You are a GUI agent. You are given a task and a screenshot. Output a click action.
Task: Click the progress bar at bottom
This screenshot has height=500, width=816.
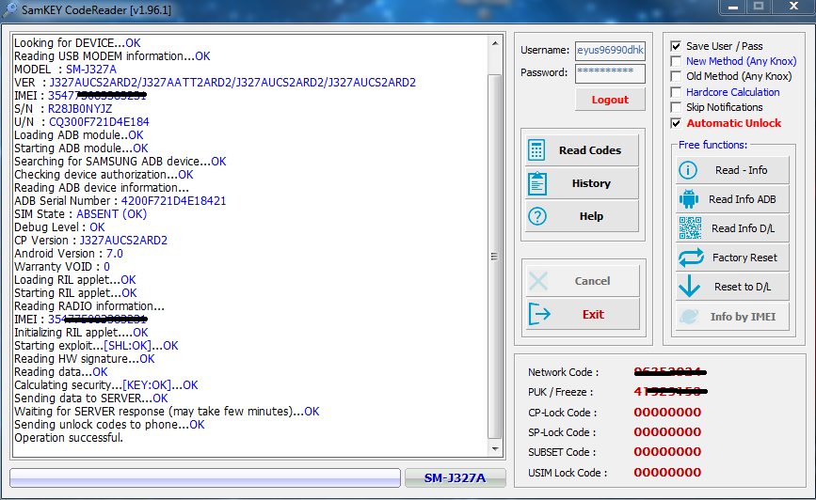point(205,477)
